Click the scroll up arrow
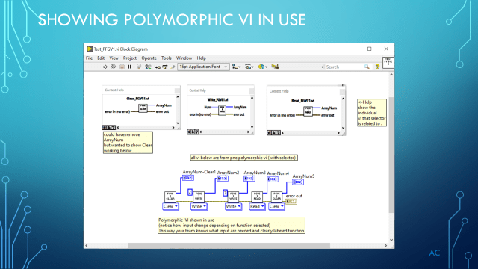This screenshot has height=269, width=478. click(391, 75)
